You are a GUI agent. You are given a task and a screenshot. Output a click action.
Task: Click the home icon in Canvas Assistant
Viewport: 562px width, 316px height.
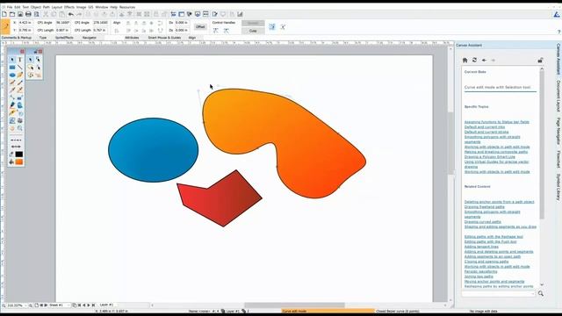465,61
